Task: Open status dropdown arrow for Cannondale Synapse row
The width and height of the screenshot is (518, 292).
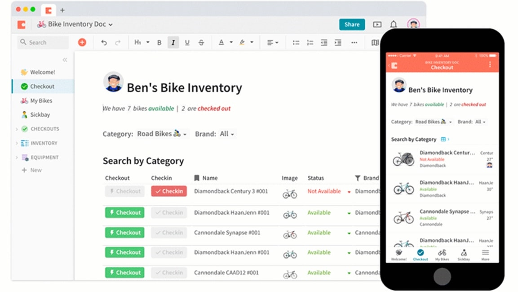Action: click(349, 233)
